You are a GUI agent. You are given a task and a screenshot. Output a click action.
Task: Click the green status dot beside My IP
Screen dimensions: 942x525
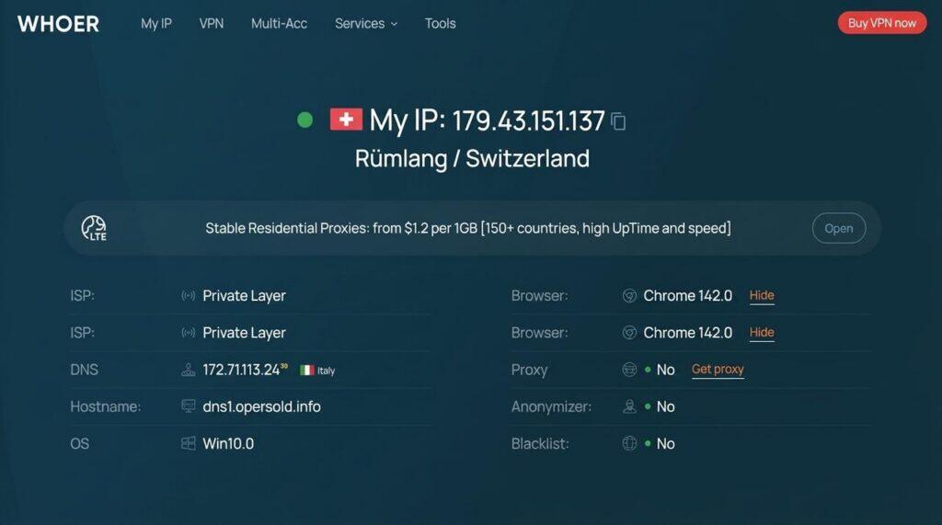pos(305,120)
